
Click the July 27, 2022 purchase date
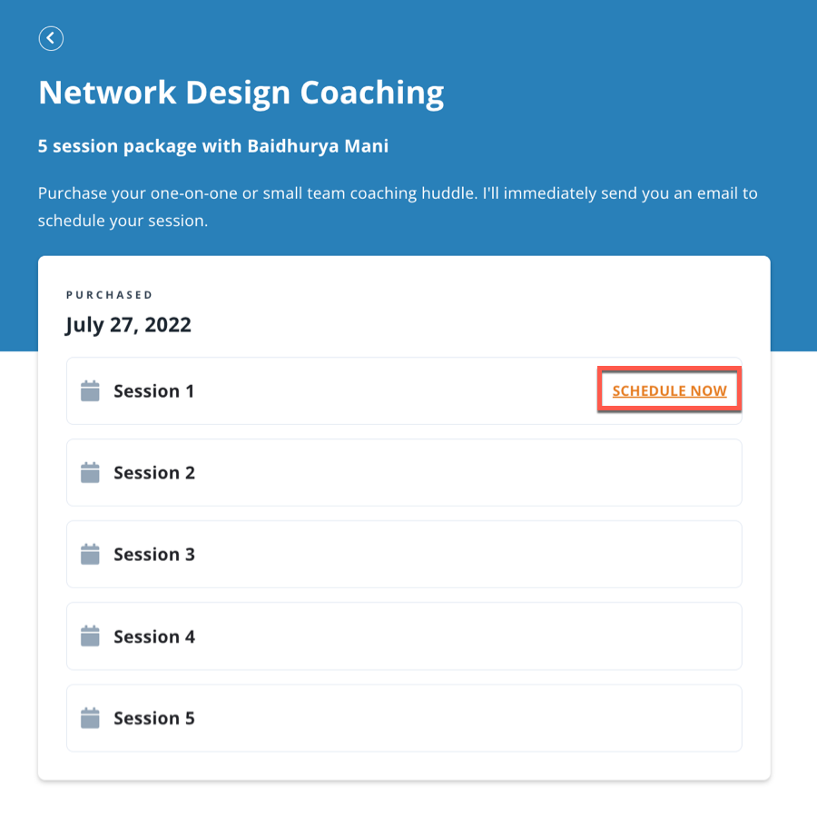coord(128,325)
